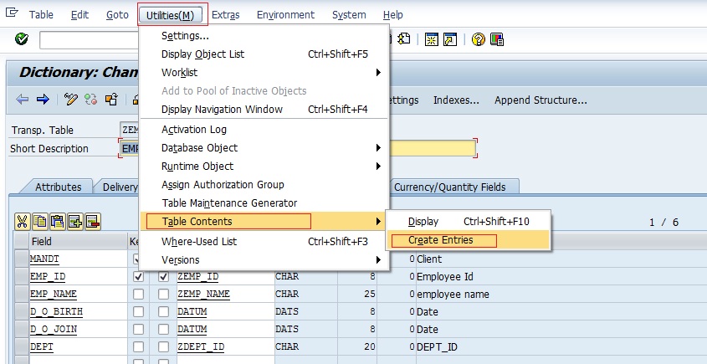Click the Delete Row icon
Screen dimensions: 707x364
tap(92, 222)
